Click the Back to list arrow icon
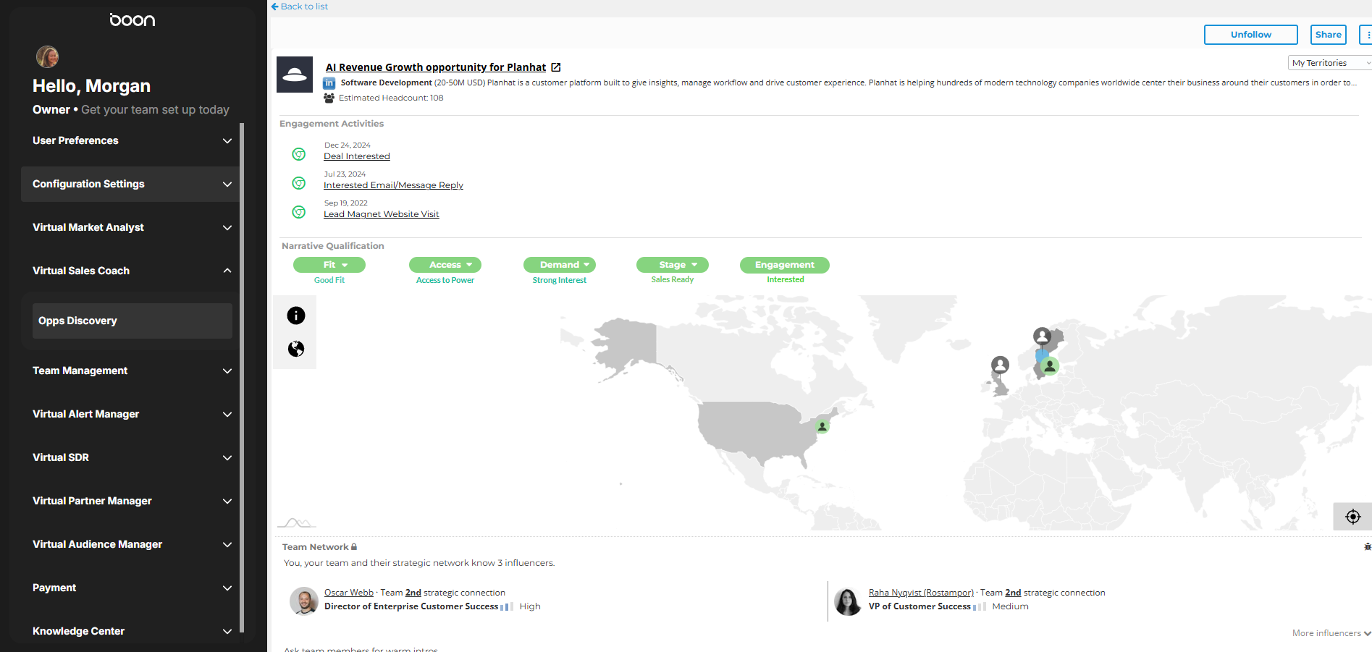The image size is (1372, 652). pos(275,7)
